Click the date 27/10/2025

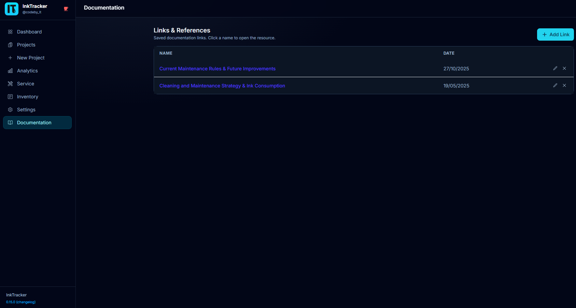coord(456,69)
